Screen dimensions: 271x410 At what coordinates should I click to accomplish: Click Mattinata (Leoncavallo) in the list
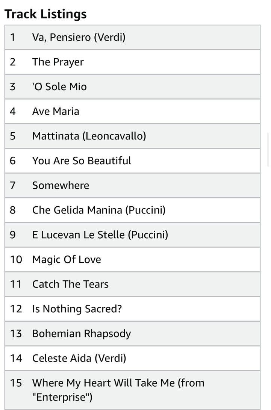[x=132, y=136]
